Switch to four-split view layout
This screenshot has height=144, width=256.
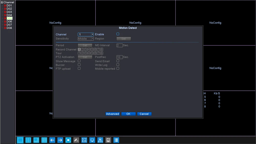click(28, 140)
